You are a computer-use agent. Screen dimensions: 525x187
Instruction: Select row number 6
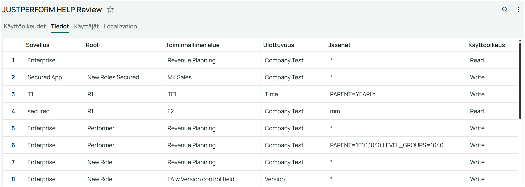click(13, 145)
